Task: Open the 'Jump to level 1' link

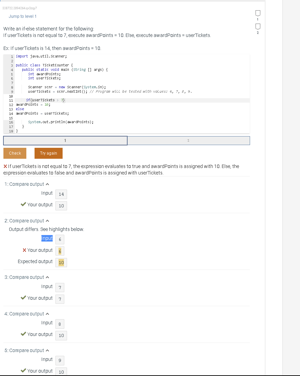Action: (23, 16)
